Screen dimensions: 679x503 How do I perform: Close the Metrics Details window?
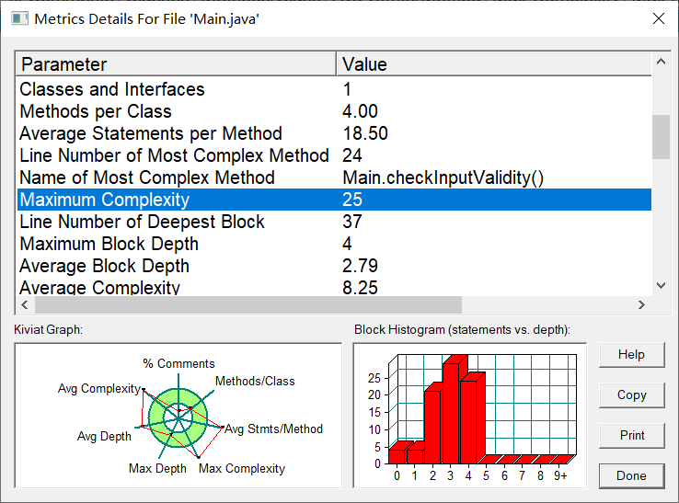[658, 18]
